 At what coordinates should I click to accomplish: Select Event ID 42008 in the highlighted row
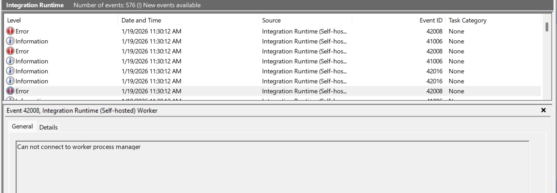tap(434, 91)
